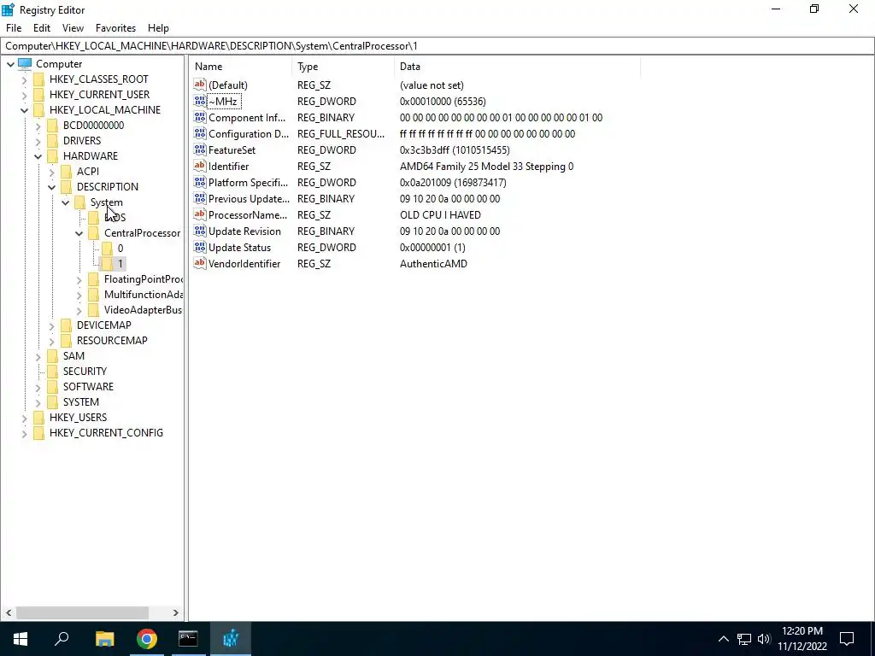Expand the FloatingPointProcessor key
Image resolution: width=875 pixels, height=656 pixels.
click(x=79, y=279)
